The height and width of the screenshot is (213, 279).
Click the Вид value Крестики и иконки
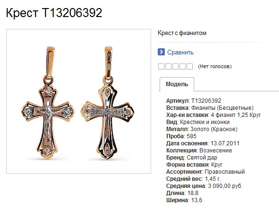coord(205,122)
